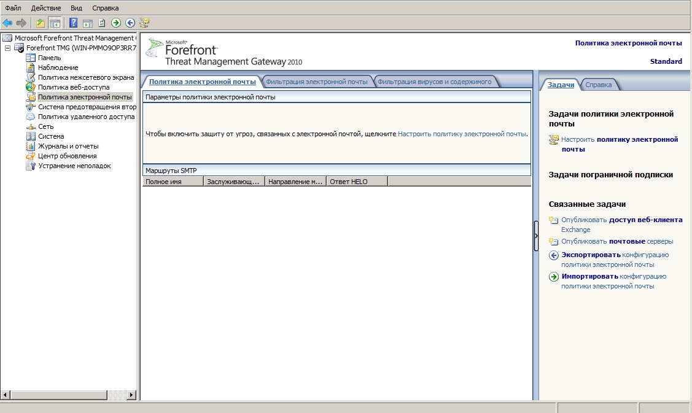
Task: Switch to Фильтрация электронной почты tab
Action: click(x=316, y=82)
